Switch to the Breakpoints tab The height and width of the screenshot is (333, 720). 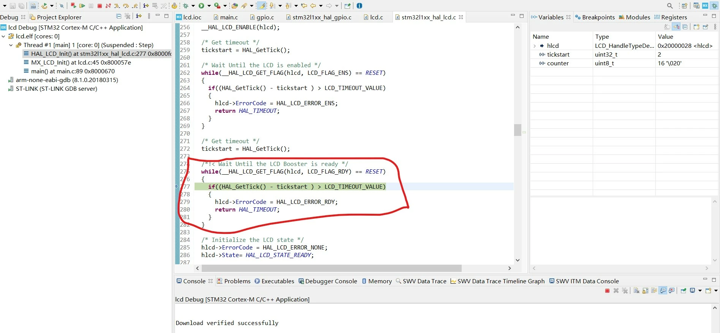[595, 17]
